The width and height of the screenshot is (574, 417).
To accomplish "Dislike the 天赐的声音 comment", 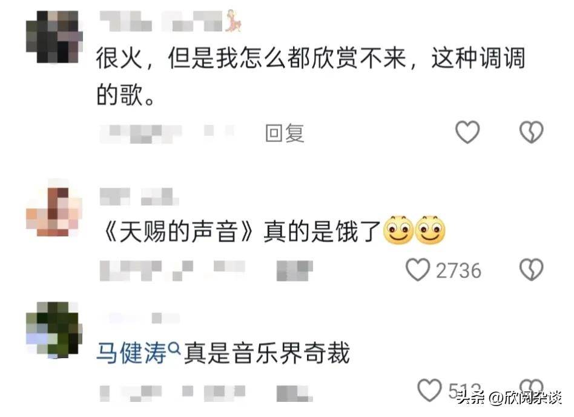I will click(x=532, y=270).
